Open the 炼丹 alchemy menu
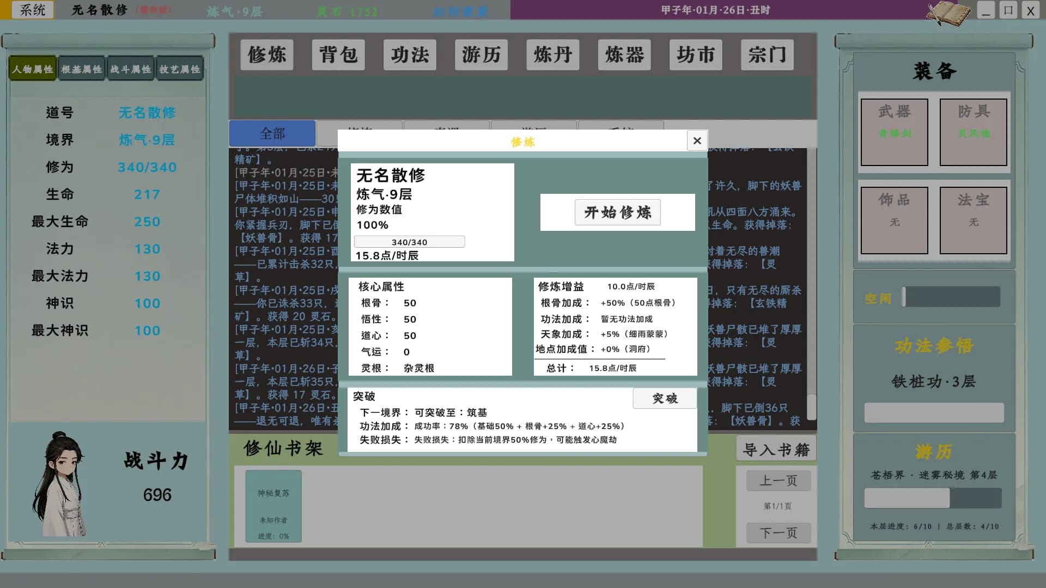Viewport: 1046px width, 588px height. click(x=553, y=54)
